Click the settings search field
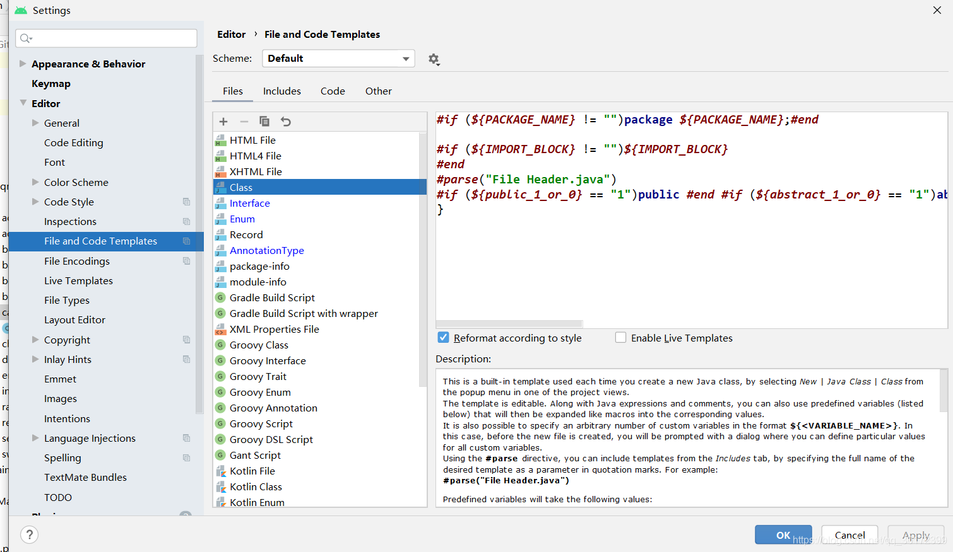The image size is (953, 552). [106, 38]
